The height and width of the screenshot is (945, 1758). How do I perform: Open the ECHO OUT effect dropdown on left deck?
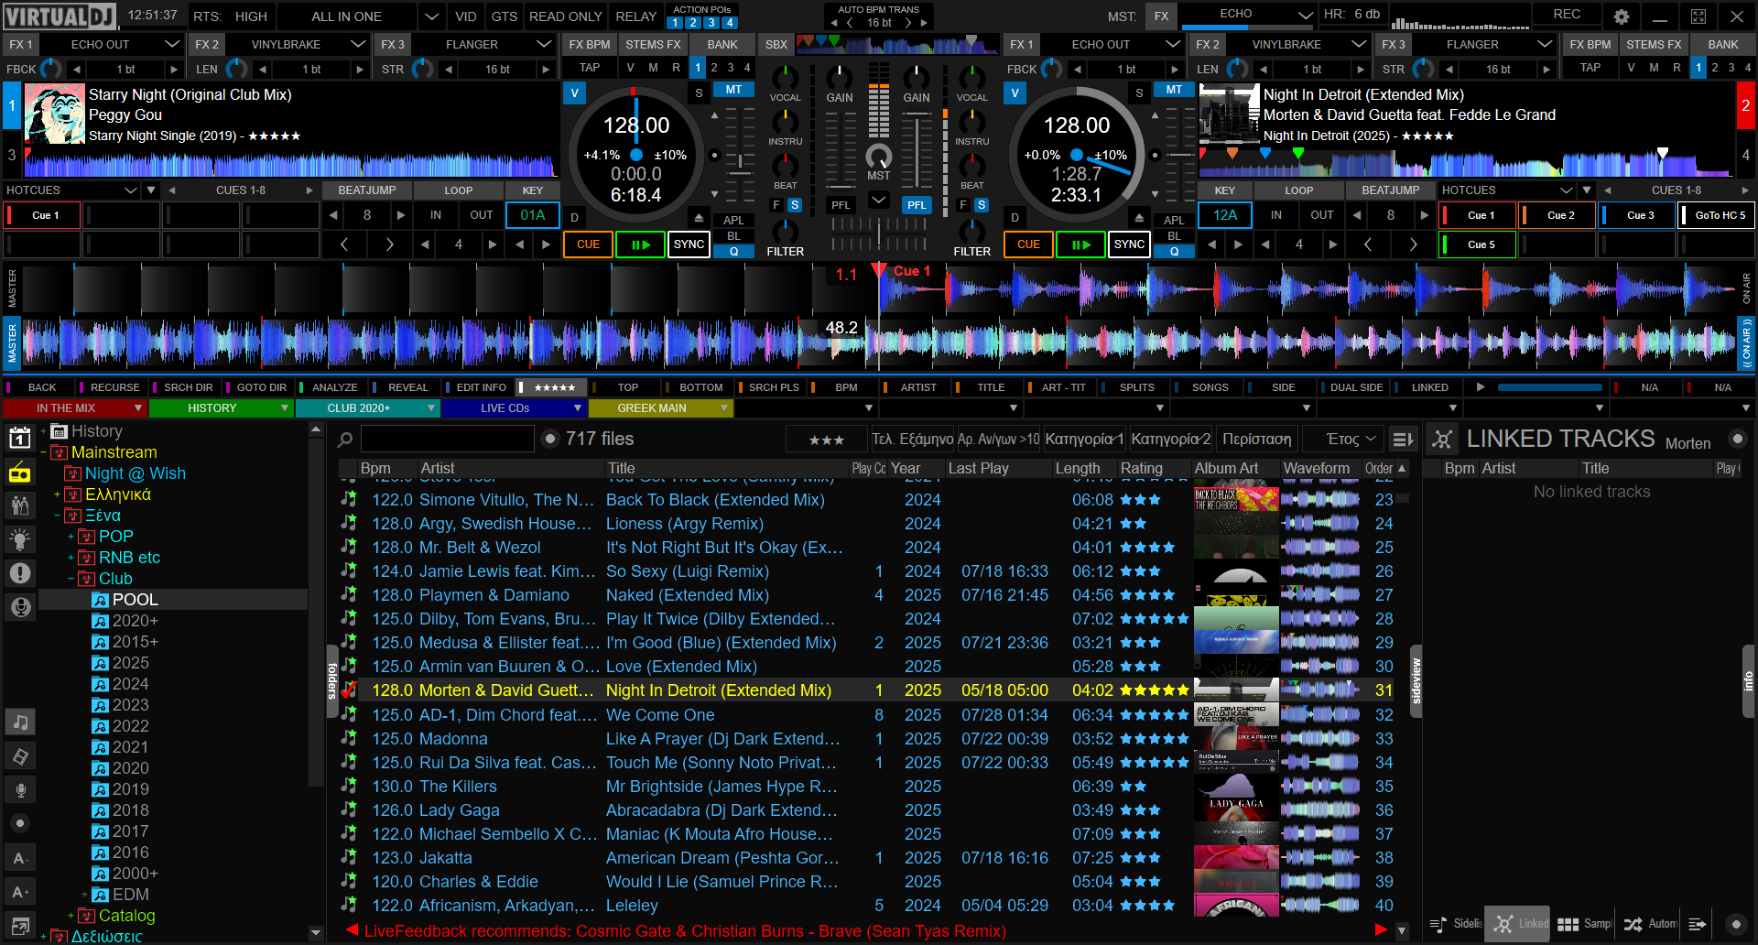point(171,44)
